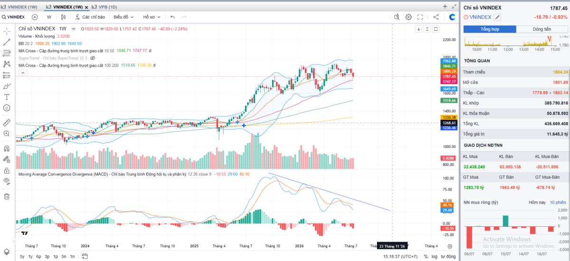This screenshot has width=570, height=261.
Task: Toggle lock all drawing tools
Action: point(7,170)
